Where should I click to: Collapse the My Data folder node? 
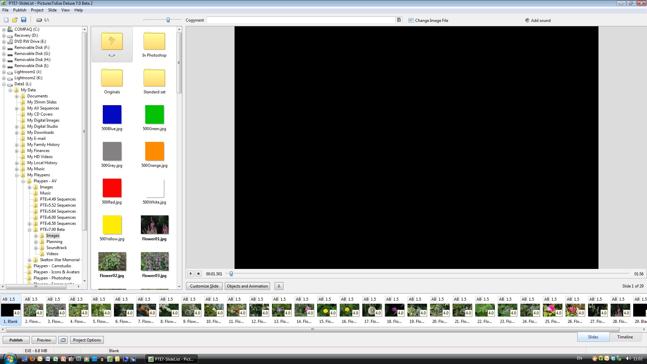[x=10, y=90]
